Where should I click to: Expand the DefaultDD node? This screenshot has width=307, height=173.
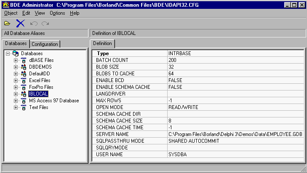point(16,74)
